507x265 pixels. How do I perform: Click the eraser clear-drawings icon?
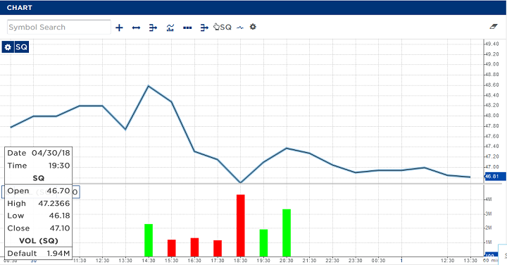point(494,27)
